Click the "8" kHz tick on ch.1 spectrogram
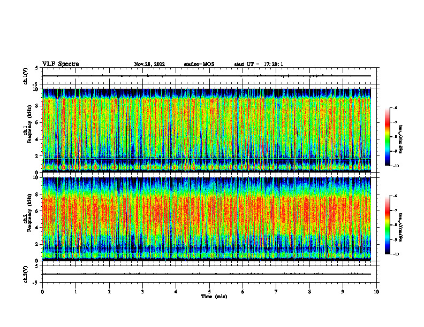 (37, 106)
